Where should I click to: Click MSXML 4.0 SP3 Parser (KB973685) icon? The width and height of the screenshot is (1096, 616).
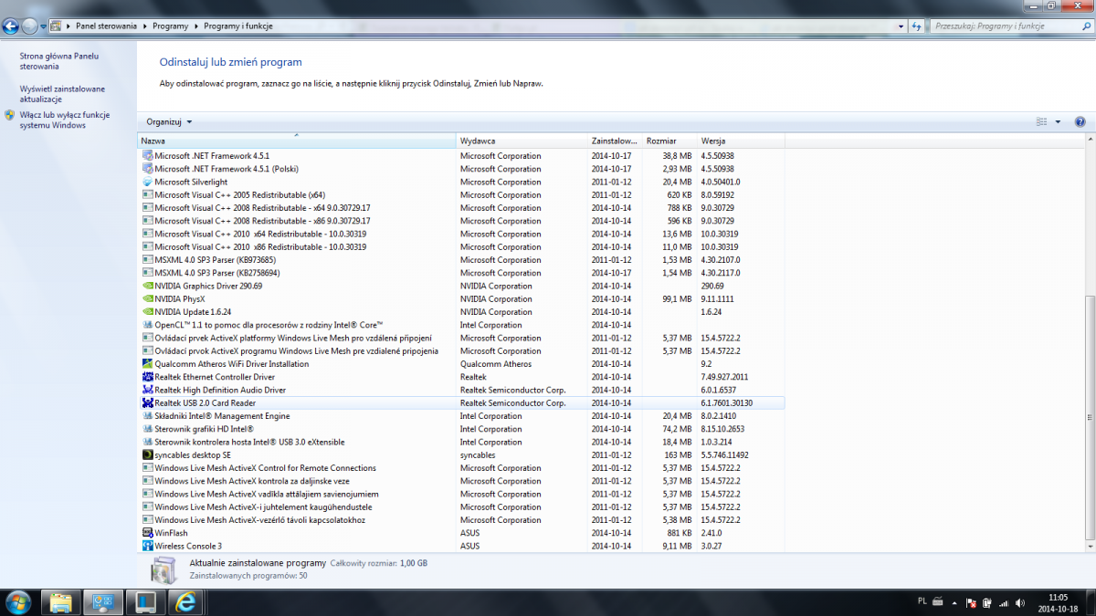click(148, 260)
